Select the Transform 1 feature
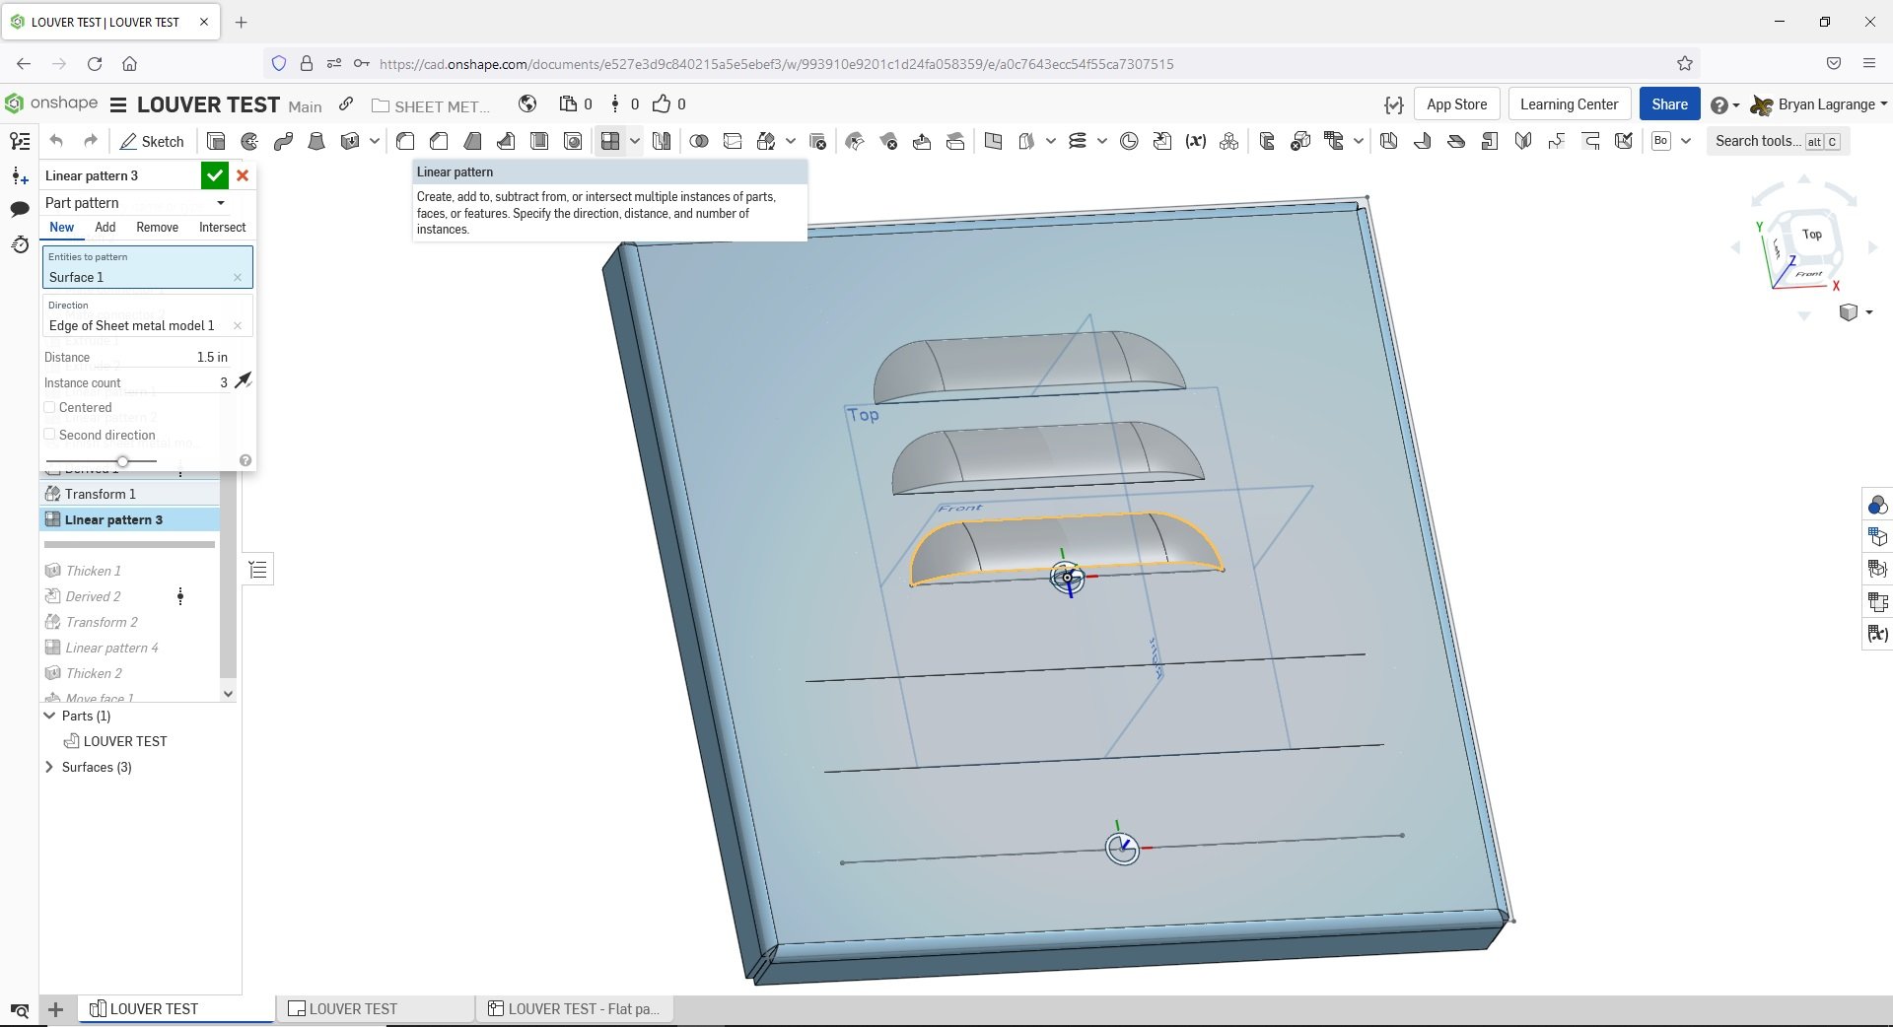 tap(129, 494)
